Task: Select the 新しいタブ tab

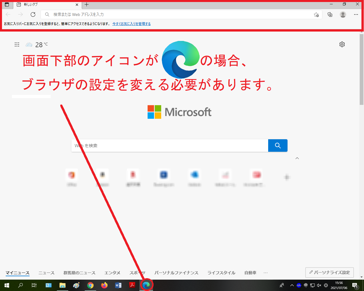Action: (48, 5)
